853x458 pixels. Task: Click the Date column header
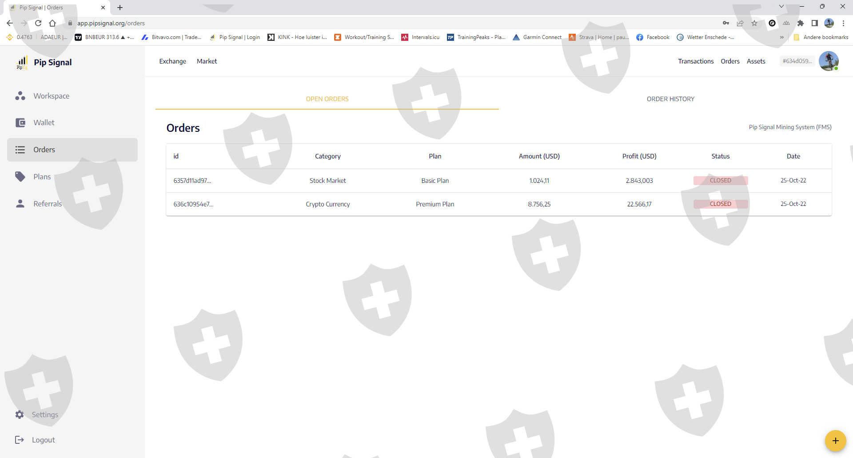[x=793, y=156]
